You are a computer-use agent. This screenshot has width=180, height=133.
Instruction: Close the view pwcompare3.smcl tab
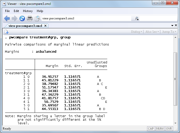pyautogui.click(x=45, y=26)
